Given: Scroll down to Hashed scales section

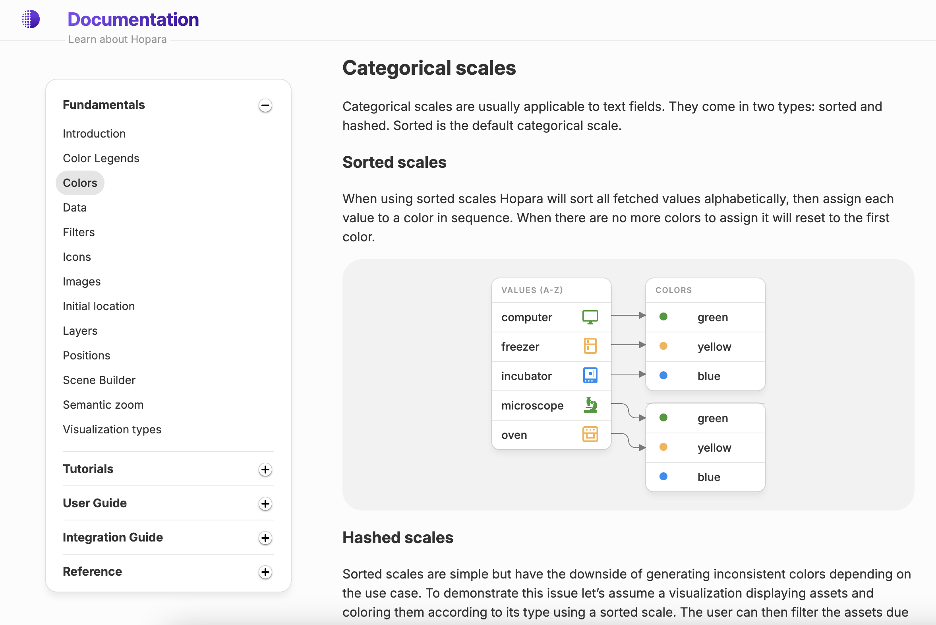Looking at the screenshot, I should 397,537.
